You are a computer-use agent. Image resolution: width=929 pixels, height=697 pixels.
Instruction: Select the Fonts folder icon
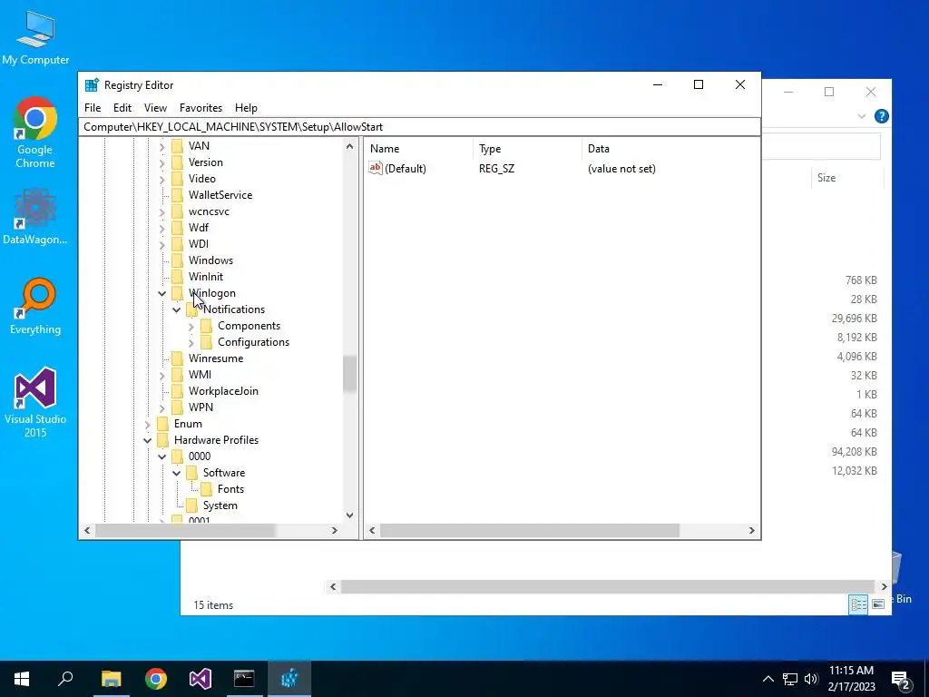coord(206,489)
